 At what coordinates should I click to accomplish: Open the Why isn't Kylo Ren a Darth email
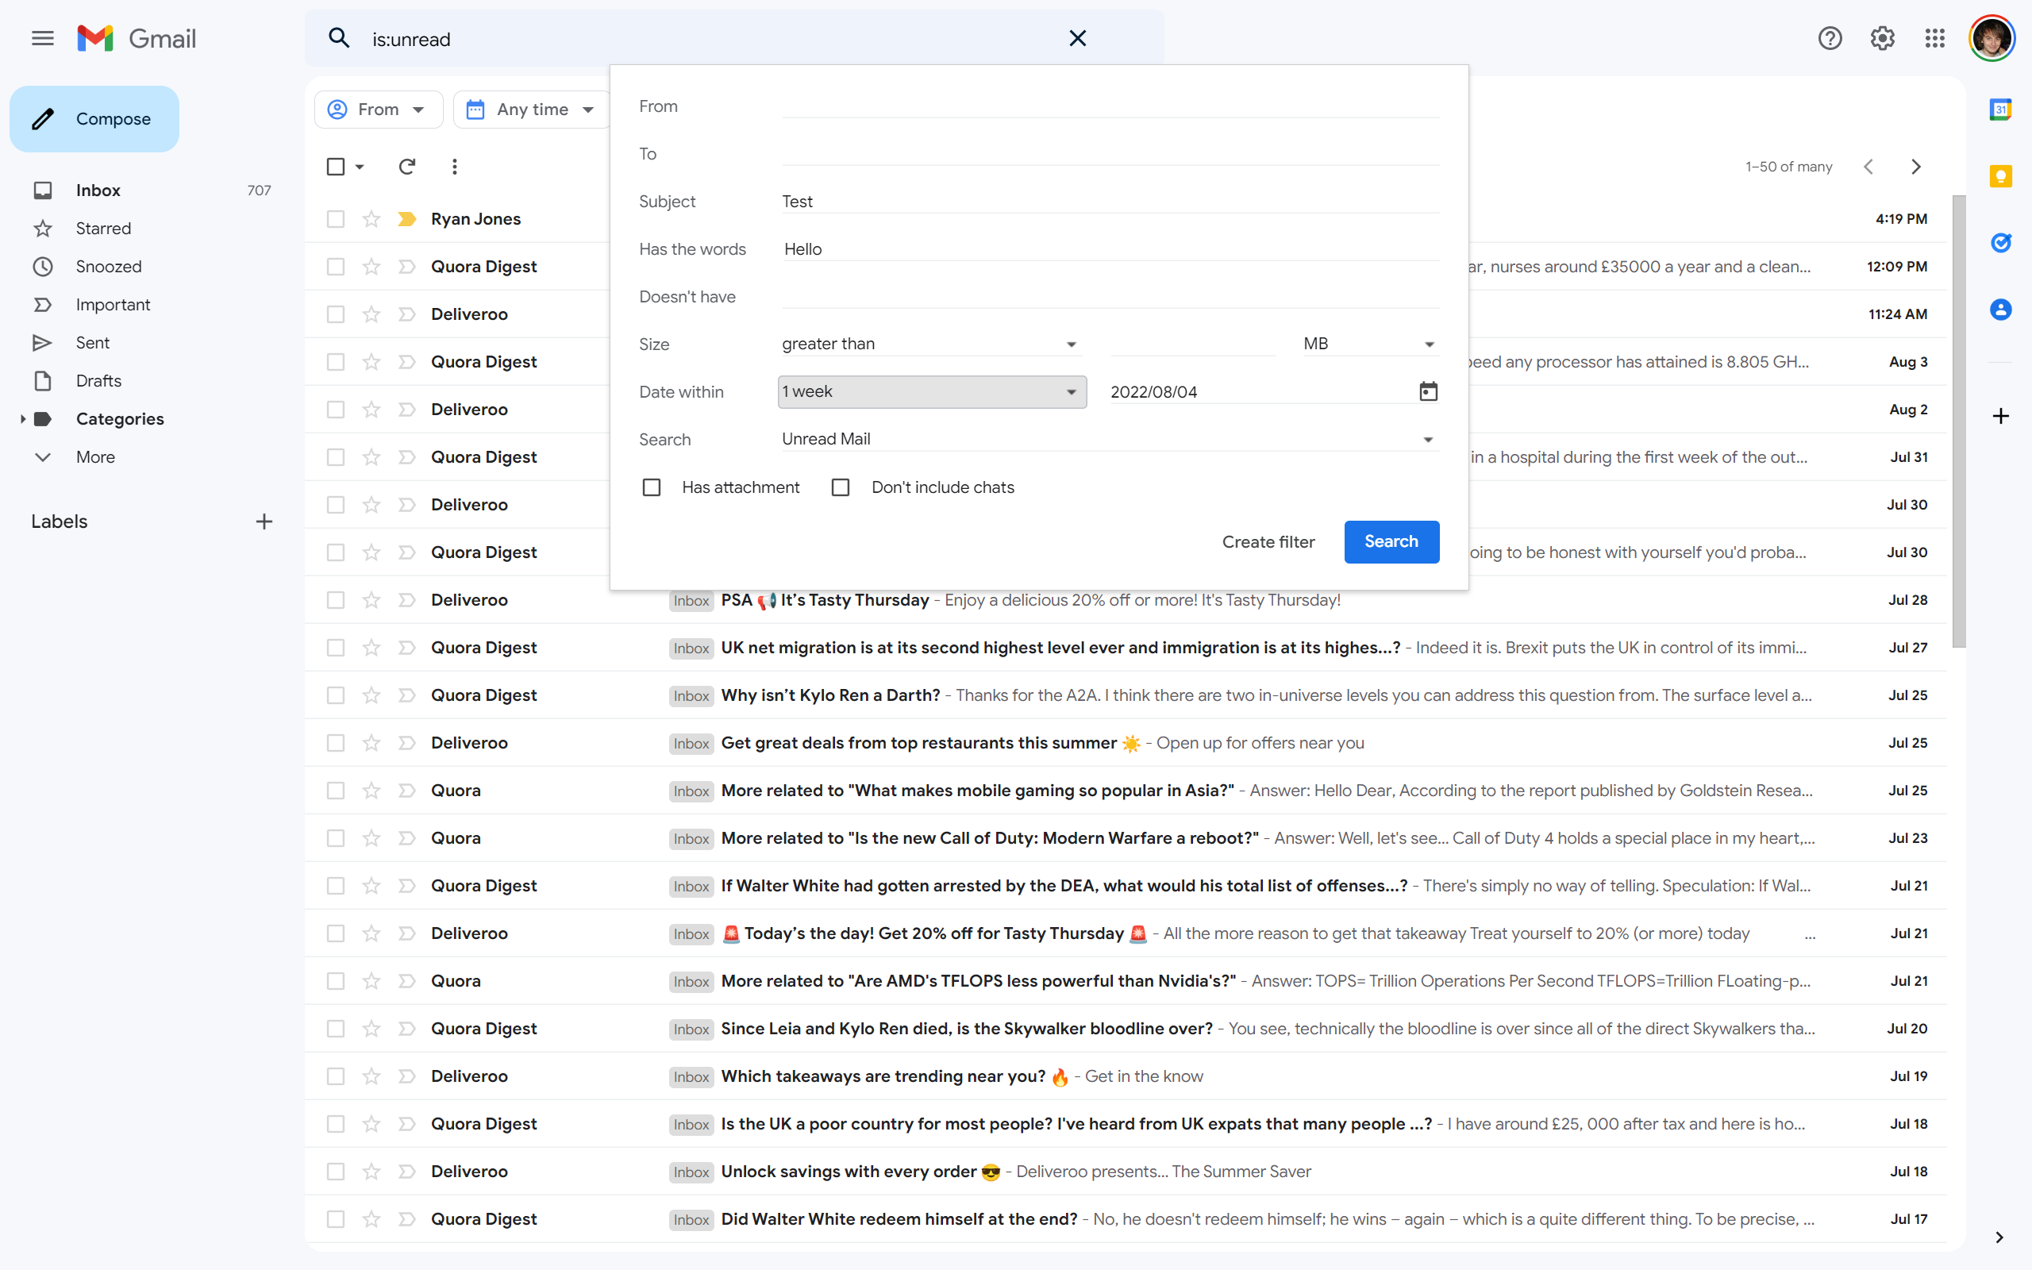(x=1126, y=695)
